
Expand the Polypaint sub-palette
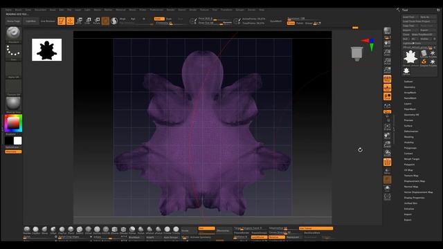[x=409, y=165]
